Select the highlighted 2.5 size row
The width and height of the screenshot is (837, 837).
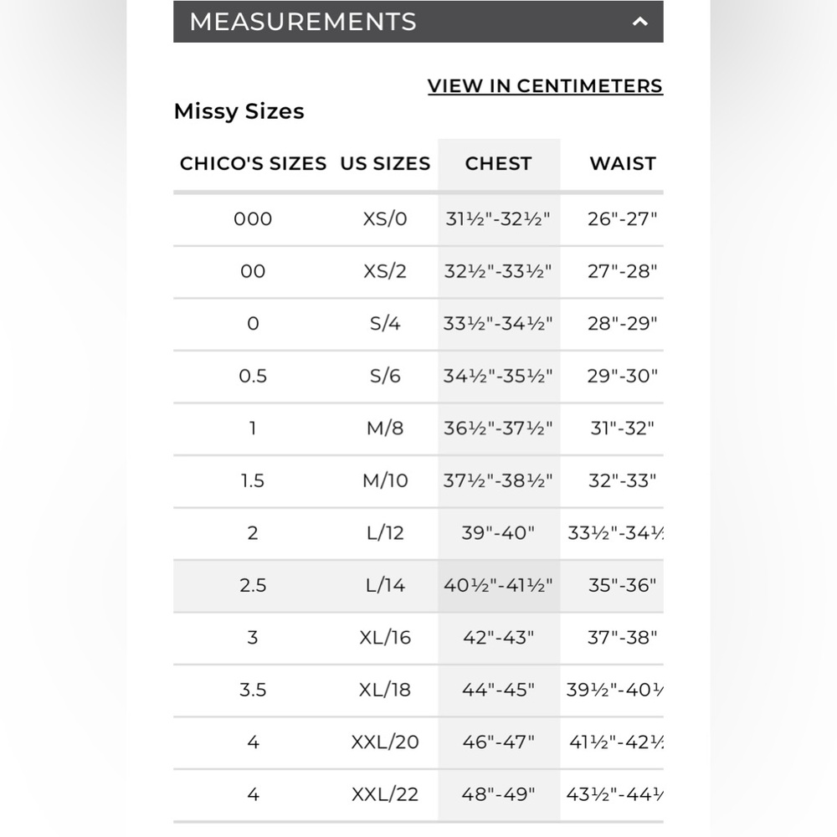click(x=418, y=586)
